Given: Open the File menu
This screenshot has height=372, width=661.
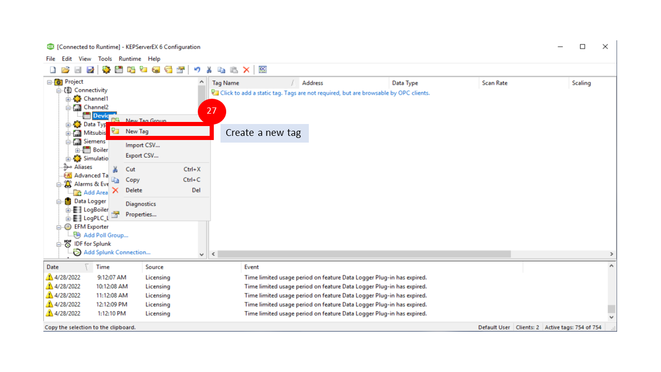Looking at the screenshot, I should click(x=51, y=59).
